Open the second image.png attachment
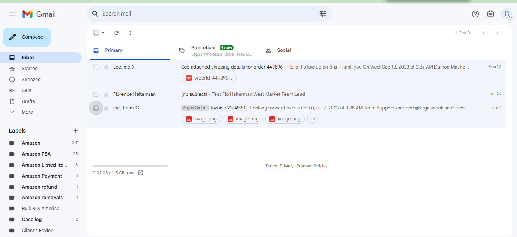 click(243, 119)
